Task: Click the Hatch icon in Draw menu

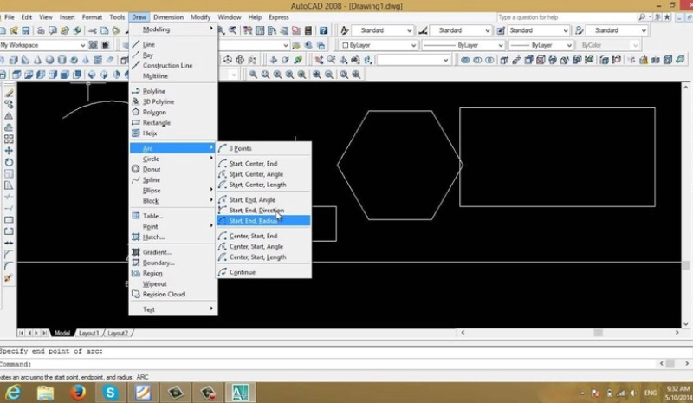Action: click(x=134, y=237)
